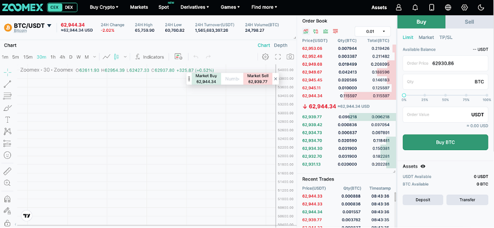Click the TradingView logo badge
Viewport: 494px width, 228px height.
27,216
